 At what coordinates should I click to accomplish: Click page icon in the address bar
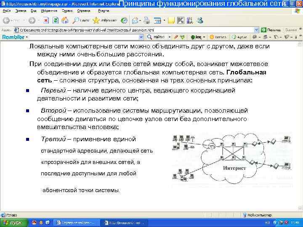(16, 30)
